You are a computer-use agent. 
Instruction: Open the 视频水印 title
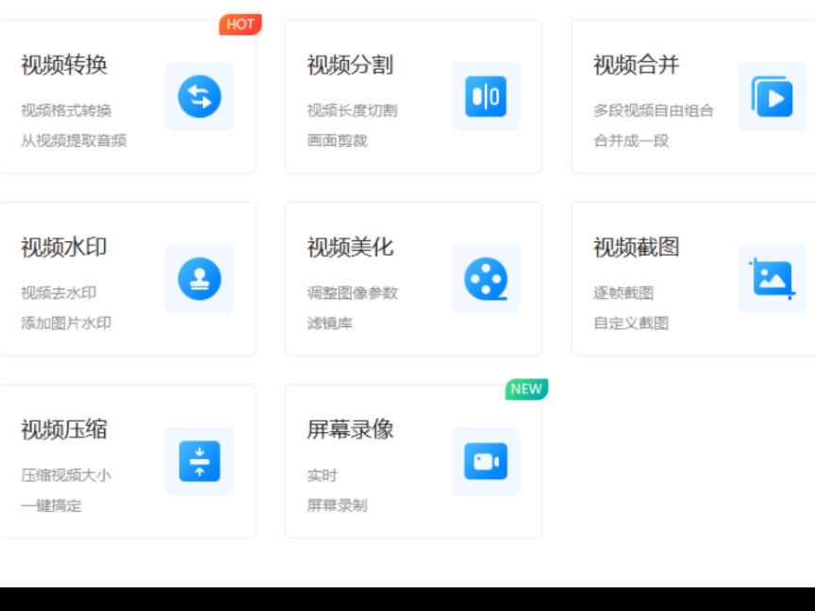point(64,248)
